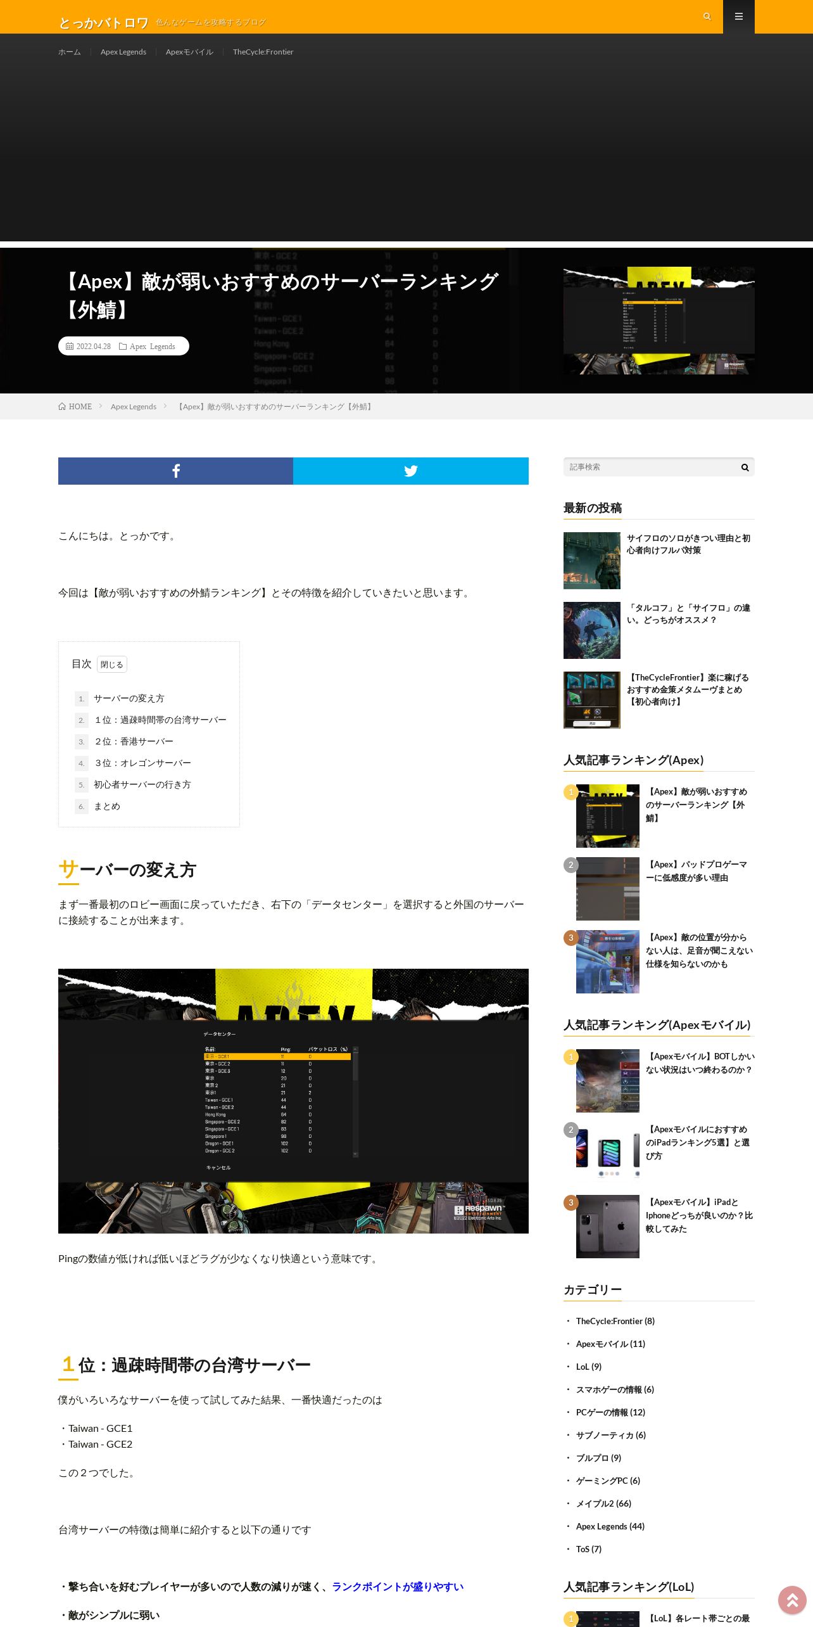Share the article on Facebook
This screenshot has height=1627, width=813.
[x=175, y=471]
